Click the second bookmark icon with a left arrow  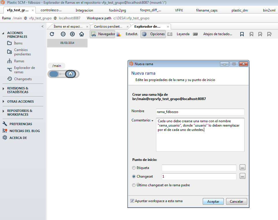pyautogui.click(x=251, y=34)
